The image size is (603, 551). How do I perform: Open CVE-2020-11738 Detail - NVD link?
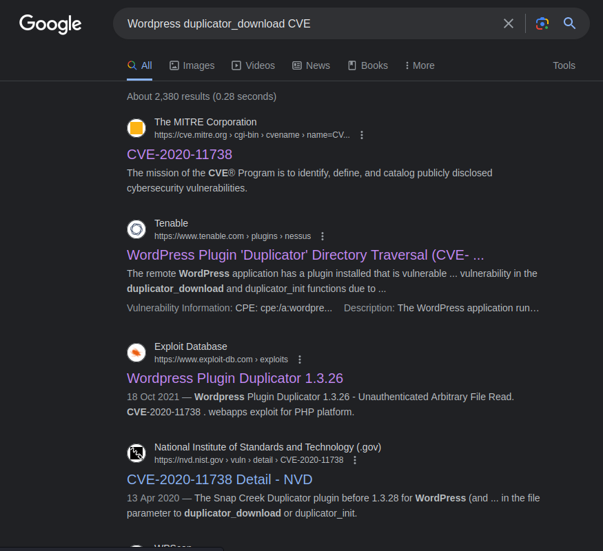click(x=220, y=479)
